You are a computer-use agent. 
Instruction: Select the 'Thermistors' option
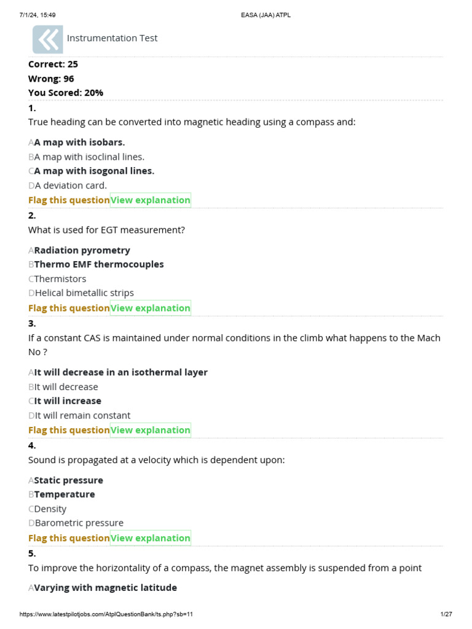click(60, 279)
